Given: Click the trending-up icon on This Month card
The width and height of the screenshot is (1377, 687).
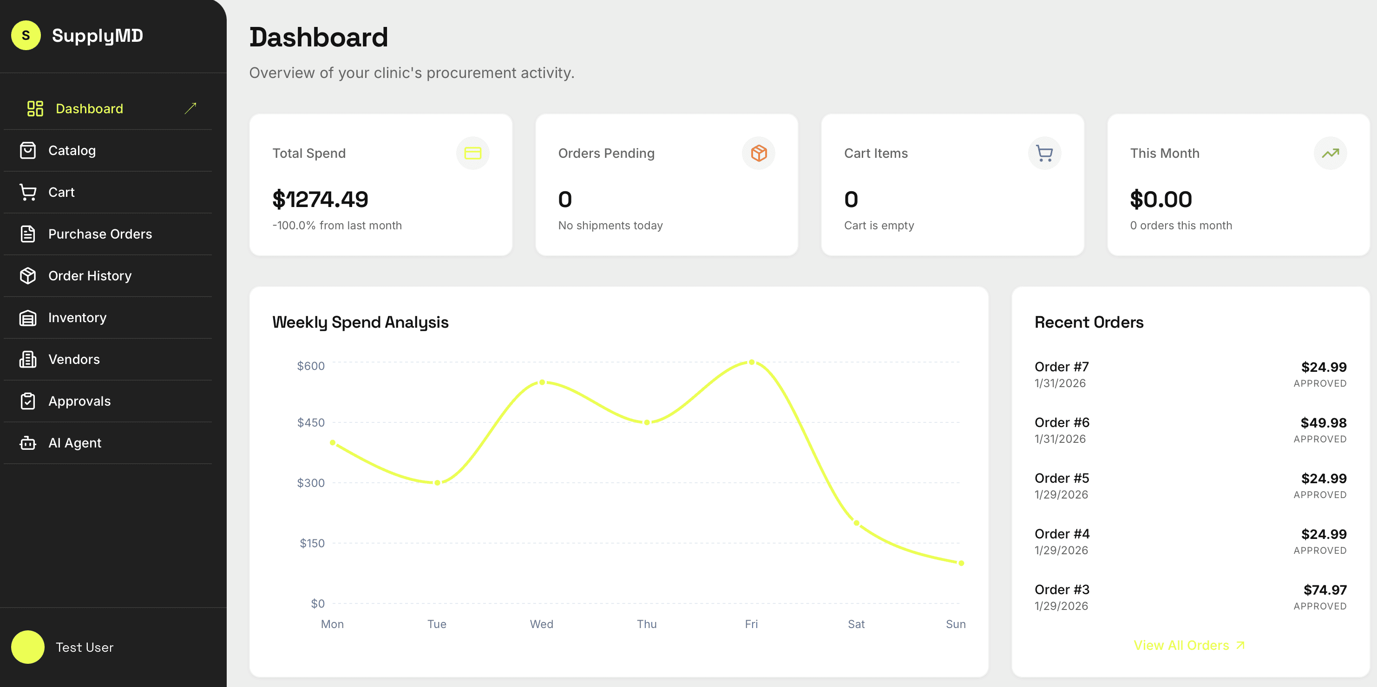Looking at the screenshot, I should pyautogui.click(x=1331, y=153).
